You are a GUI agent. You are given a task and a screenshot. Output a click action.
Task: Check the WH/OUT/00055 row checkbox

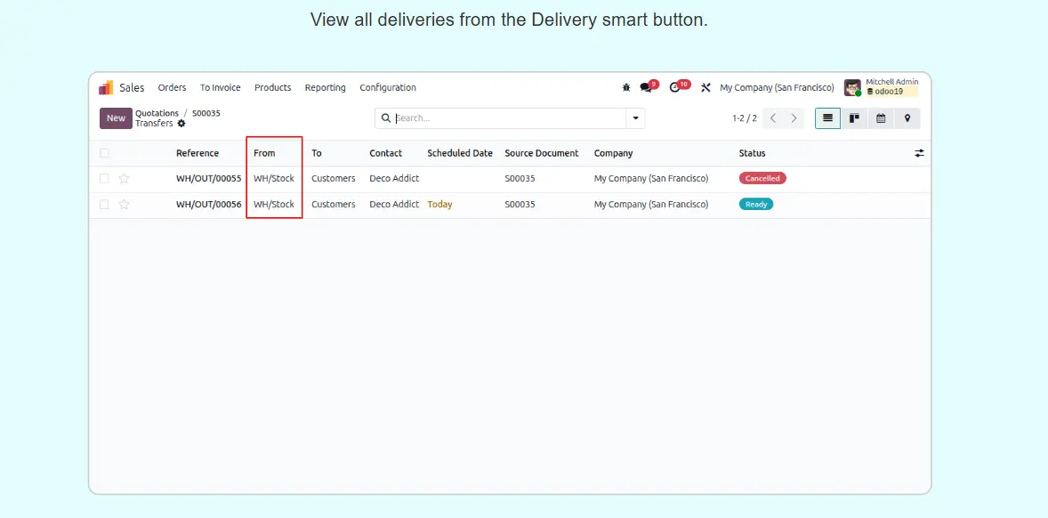104,179
